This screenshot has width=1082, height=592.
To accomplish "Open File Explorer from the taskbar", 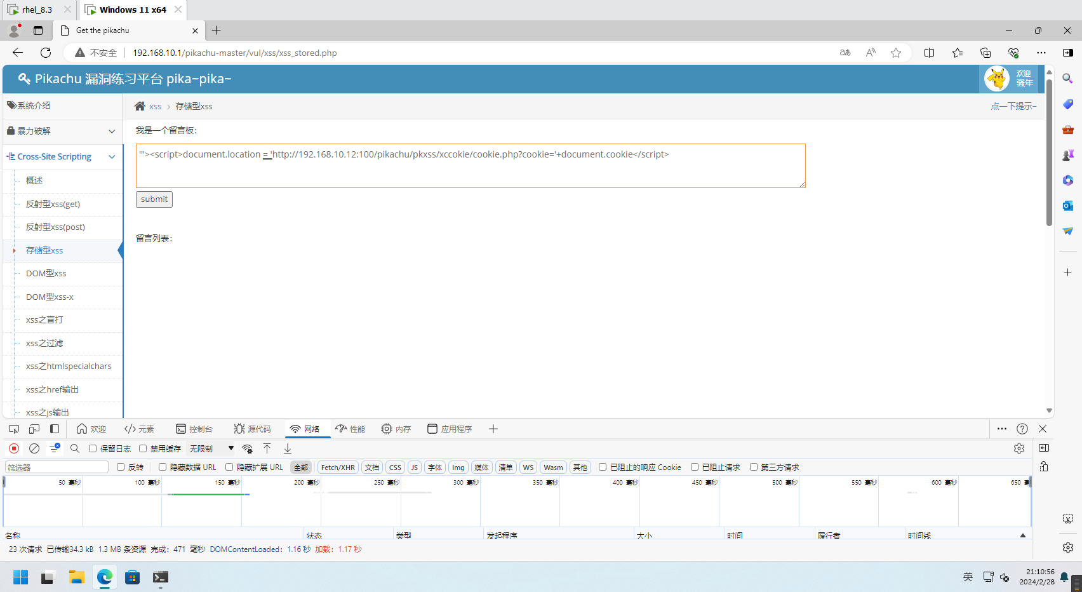I will coord(77,577).
